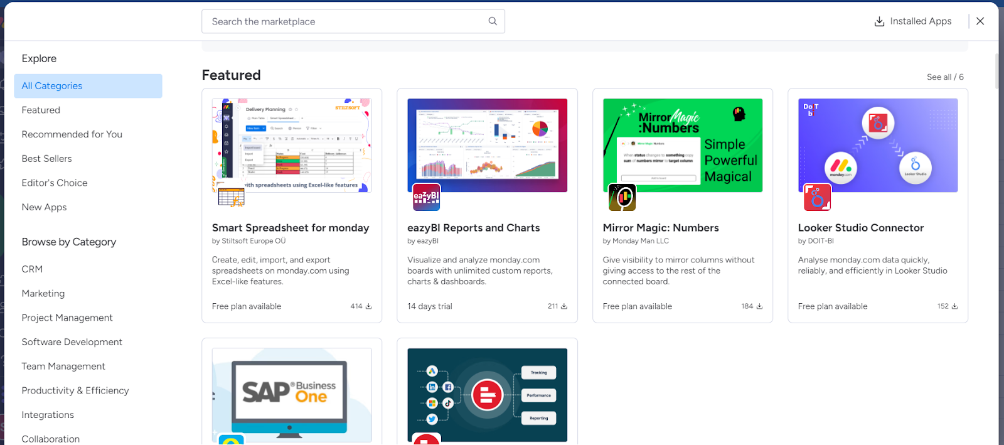Screen dimensions: 1004x445
Task: Click install count icon on eazyBI card
Action: click(564, 306)
